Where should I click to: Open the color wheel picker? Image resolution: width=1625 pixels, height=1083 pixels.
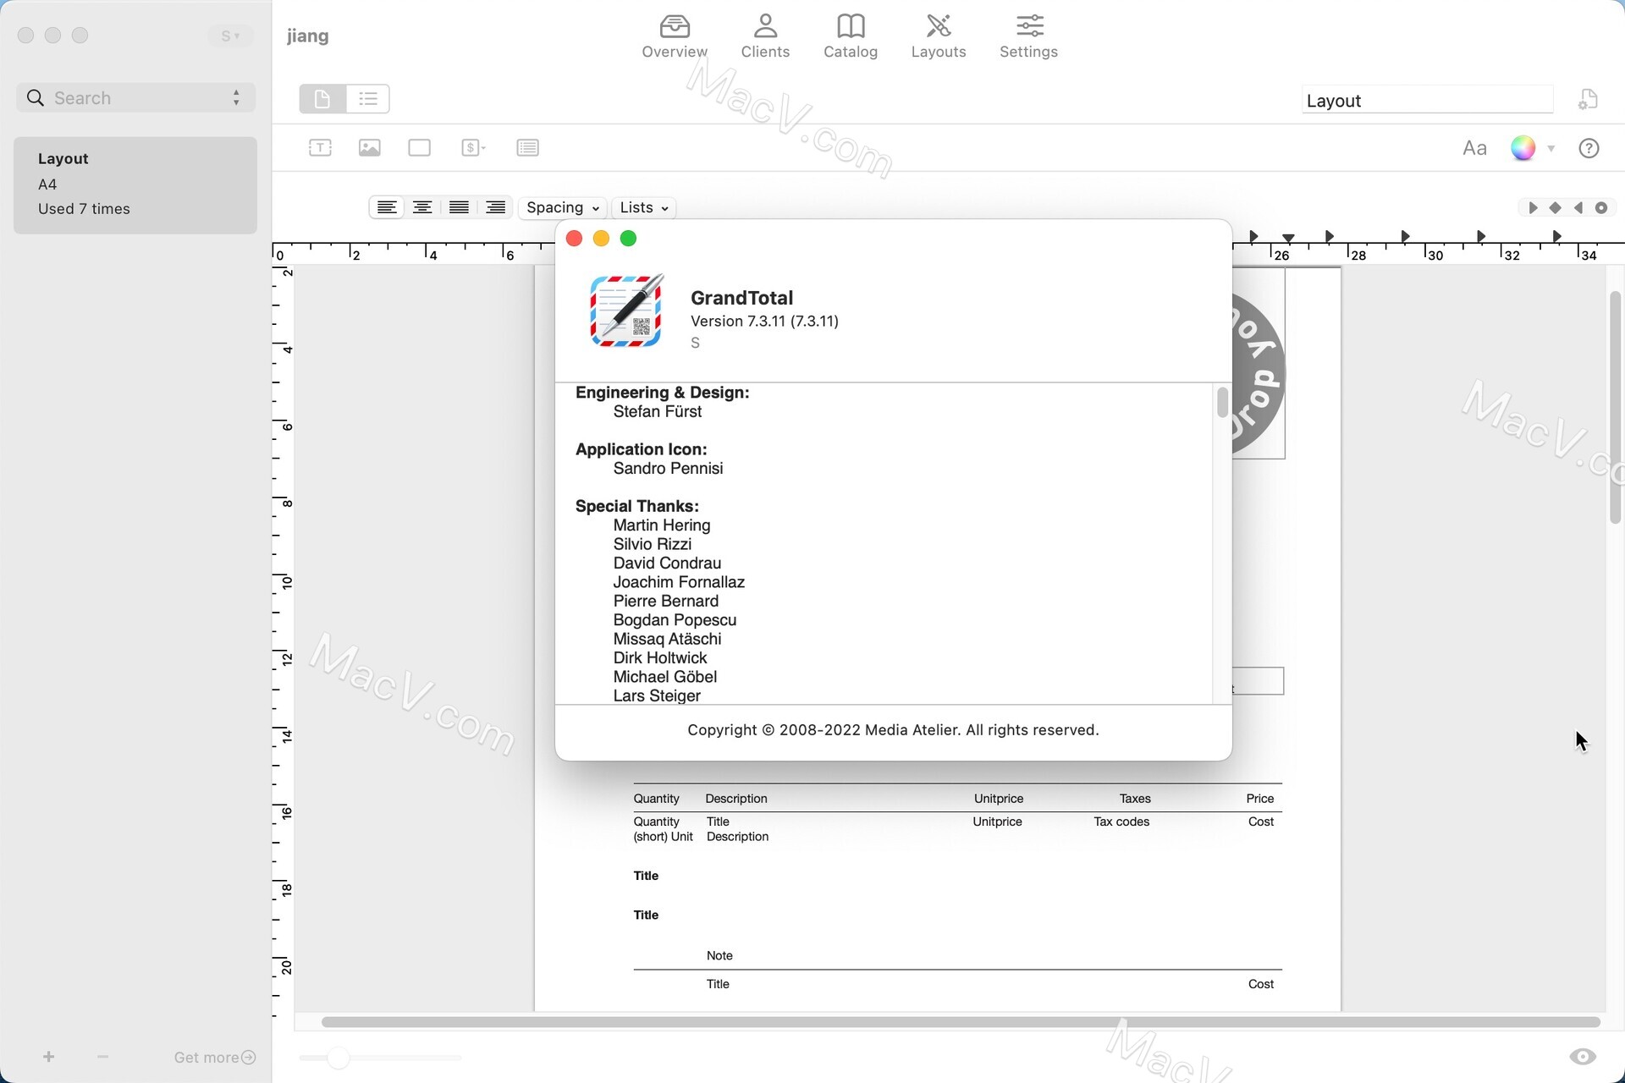(x=1523, y=148)
